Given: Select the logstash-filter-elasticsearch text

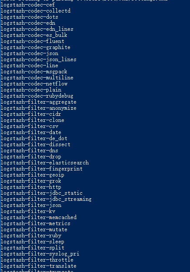Looking at the screenshot, I should (45, 163).
